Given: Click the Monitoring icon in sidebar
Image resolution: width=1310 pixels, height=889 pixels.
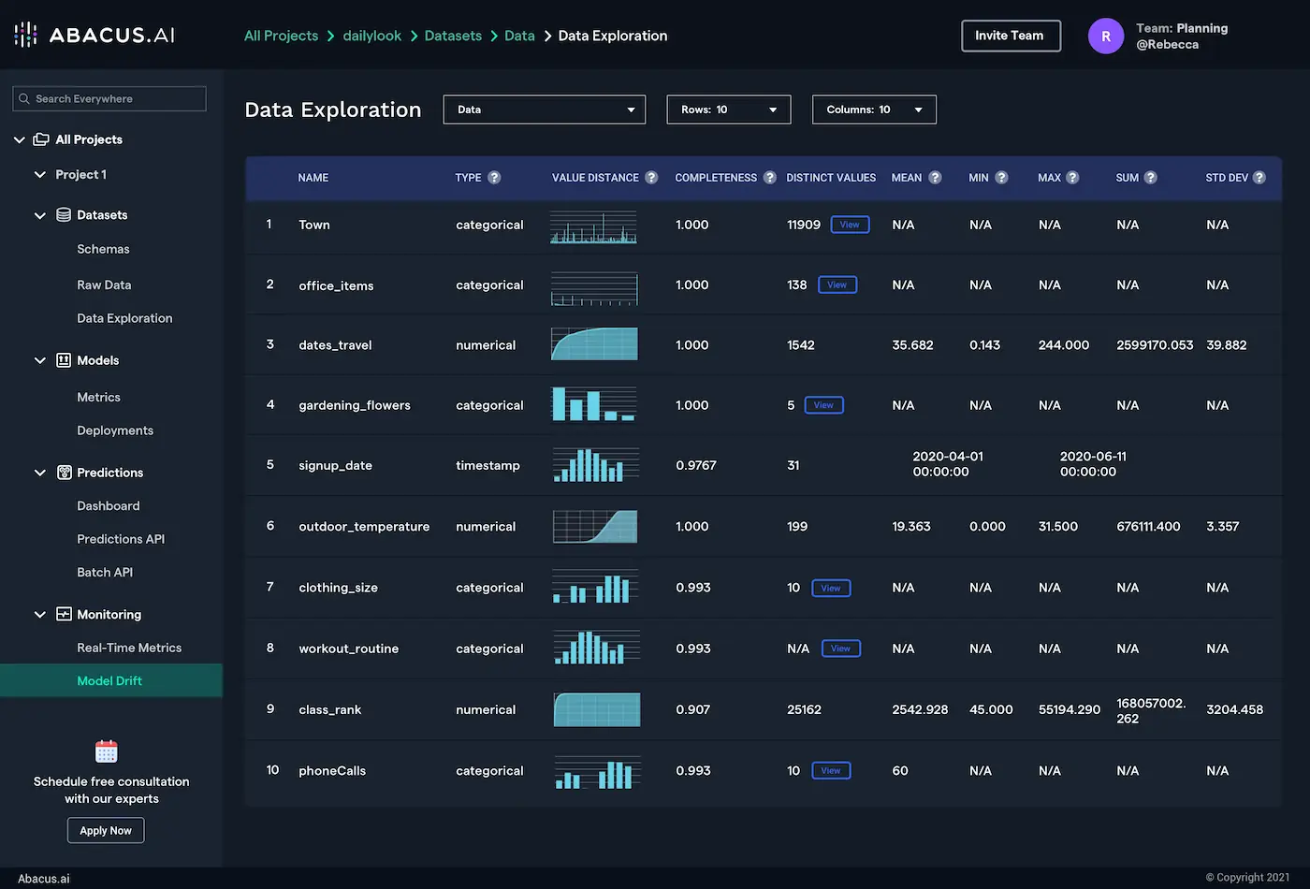Looking at the screenshot, I should [x=64, y=615].
